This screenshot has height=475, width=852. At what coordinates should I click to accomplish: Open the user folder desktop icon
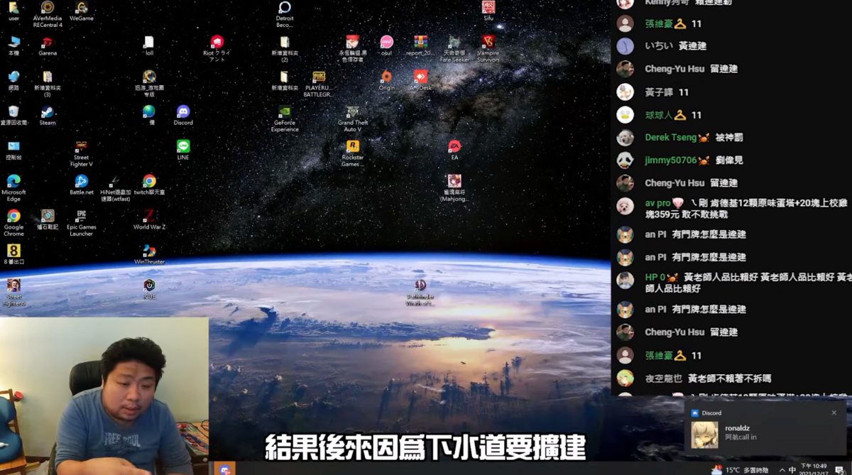pos(13,11)
